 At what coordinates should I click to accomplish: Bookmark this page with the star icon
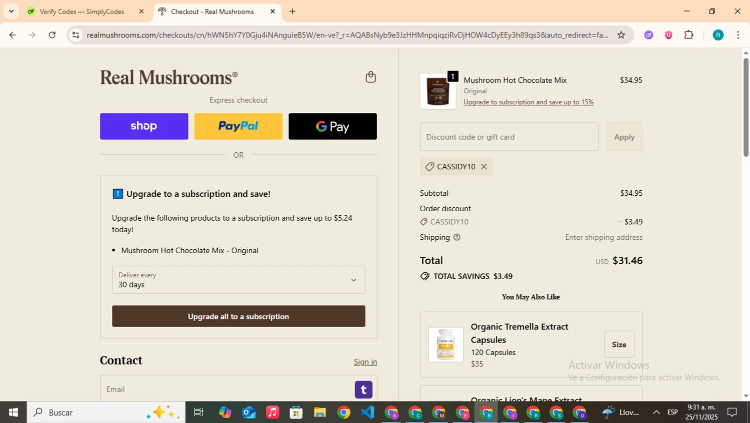pos(621,35)
